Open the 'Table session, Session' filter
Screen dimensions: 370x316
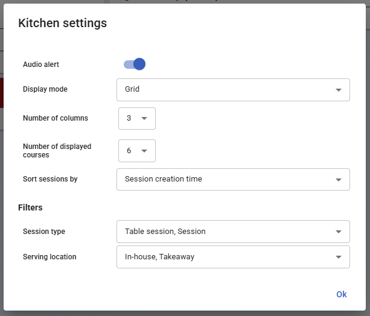[223, 232]
